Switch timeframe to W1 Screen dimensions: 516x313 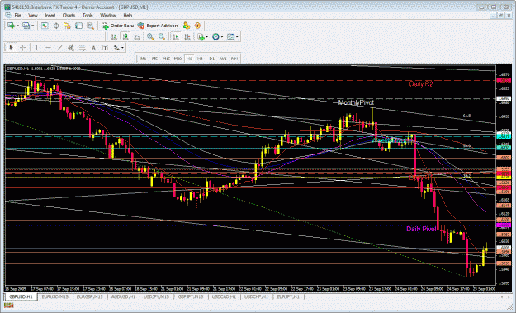(x=223, y=59)
